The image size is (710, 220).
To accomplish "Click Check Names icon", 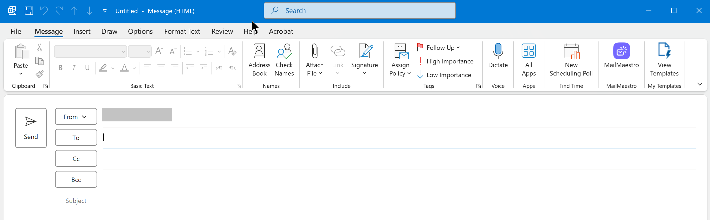I will [x=284, y=60].
